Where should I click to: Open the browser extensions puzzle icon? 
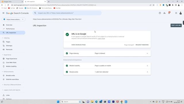[x=172, y=5]
